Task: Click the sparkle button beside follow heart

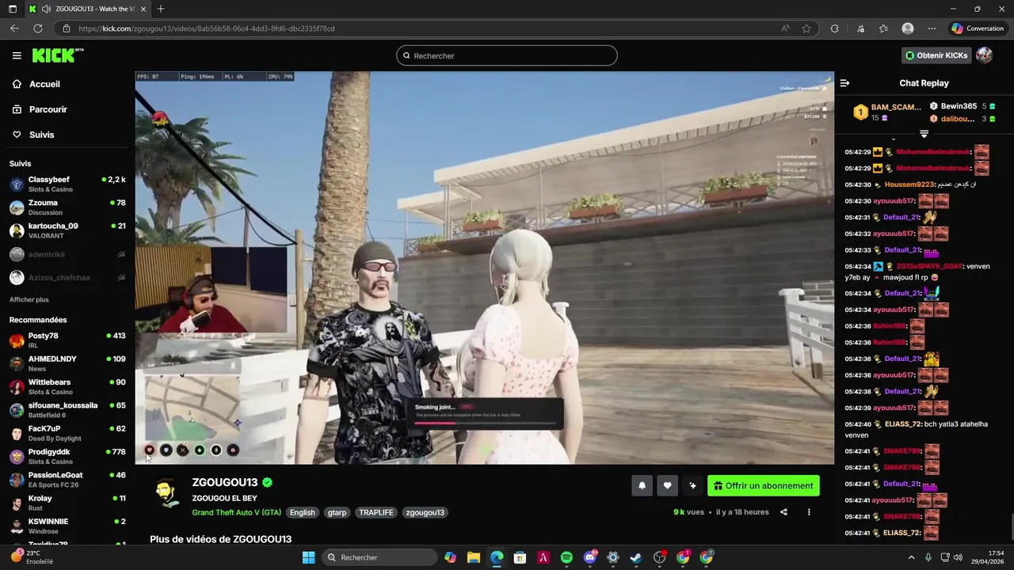Action: (692, 486)
